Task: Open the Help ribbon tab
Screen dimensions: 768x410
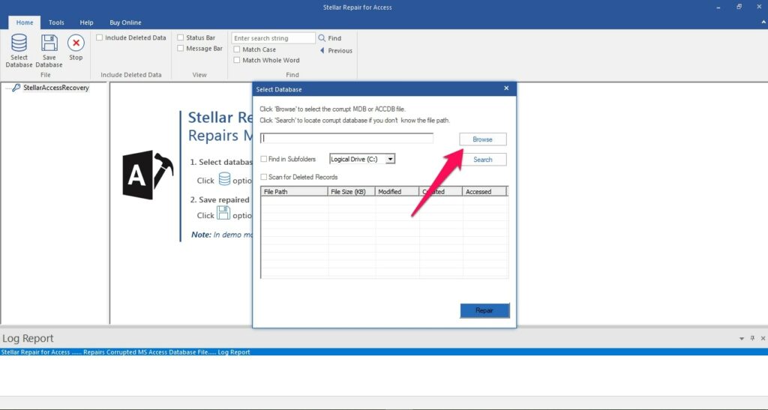Action: [87, 22]
